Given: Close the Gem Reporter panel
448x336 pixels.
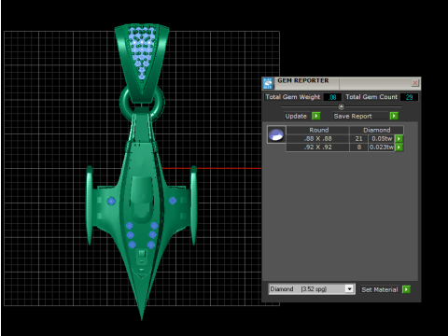Looking at the screenshot, I should tap(414, 83).
